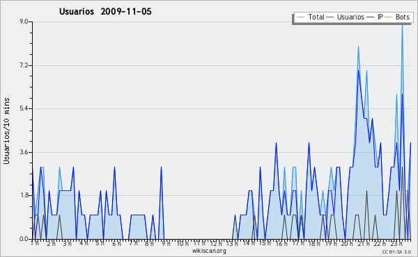Click the '4 h' x-axis label
This screenshot has height=257, width=418.
point(84,243)
